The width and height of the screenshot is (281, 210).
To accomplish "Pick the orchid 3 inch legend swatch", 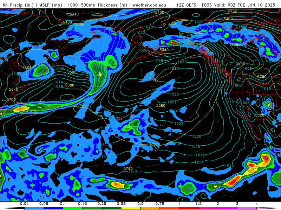I will pos(247,208).
